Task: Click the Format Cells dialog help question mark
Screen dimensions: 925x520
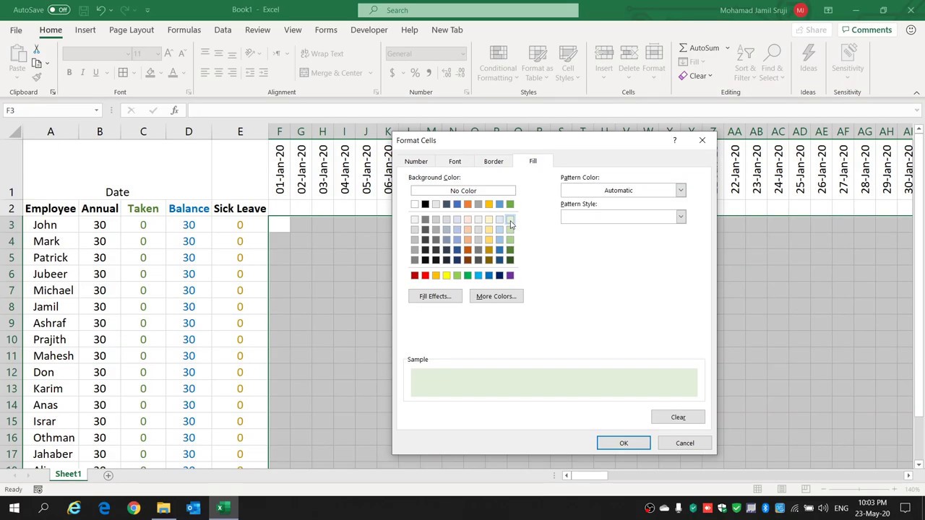Action: (674, 140)
